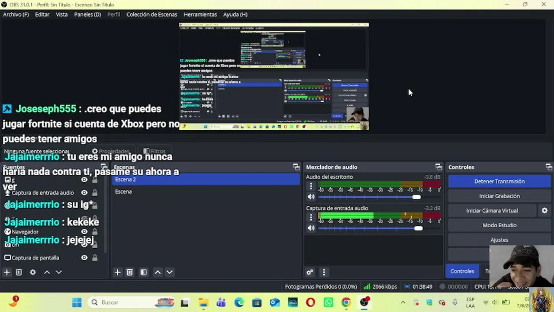
Task: Open Microsoft Edge from taskbar
Action: [239, 302]
